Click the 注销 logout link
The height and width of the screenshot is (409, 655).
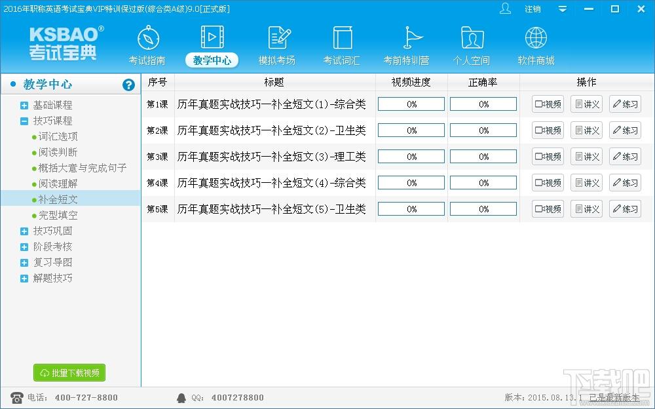coord(533,9)
